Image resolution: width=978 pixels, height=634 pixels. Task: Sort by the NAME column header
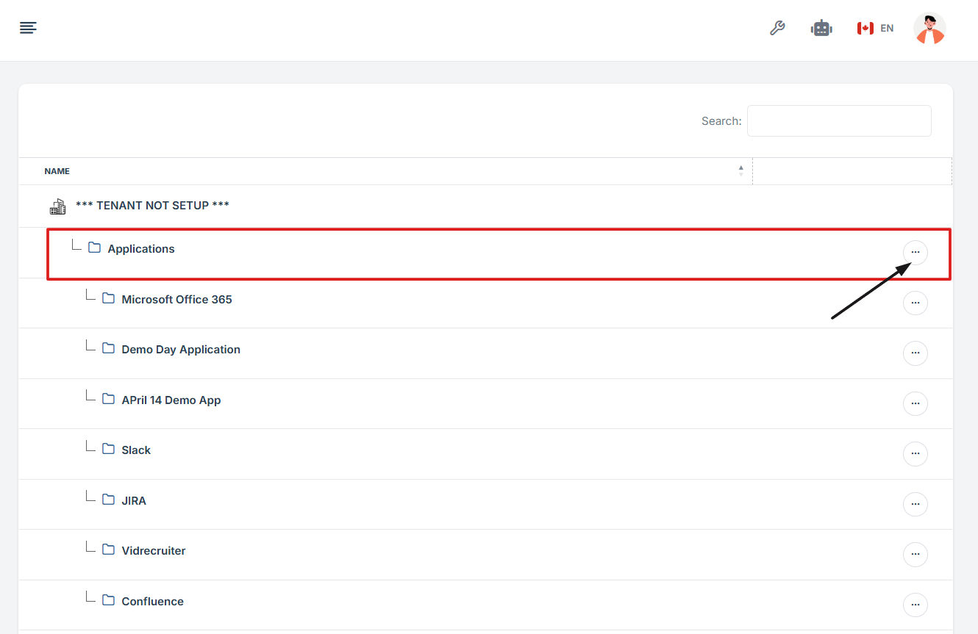(57, 171)
